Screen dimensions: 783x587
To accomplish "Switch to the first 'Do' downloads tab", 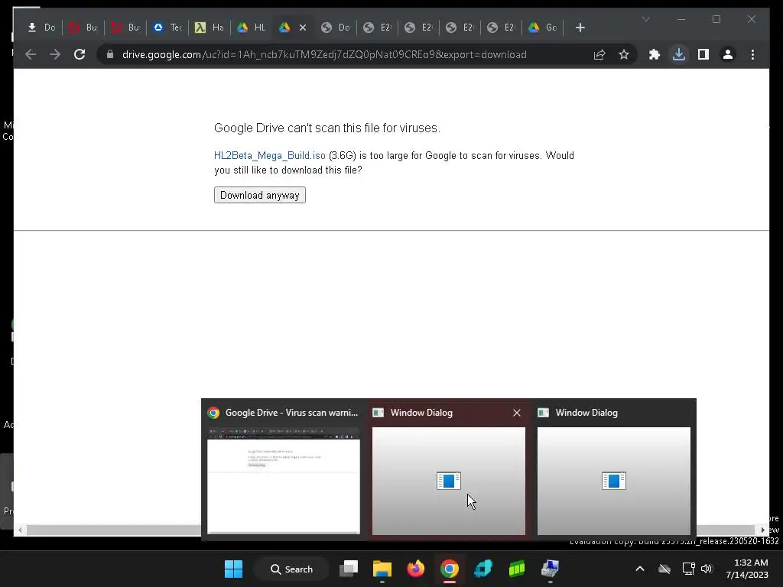I will tap(41, 28).
